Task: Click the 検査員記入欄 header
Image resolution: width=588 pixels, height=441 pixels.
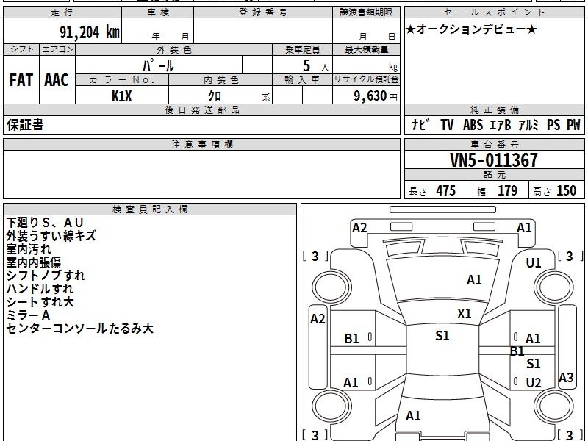Action: coord(150,209)
